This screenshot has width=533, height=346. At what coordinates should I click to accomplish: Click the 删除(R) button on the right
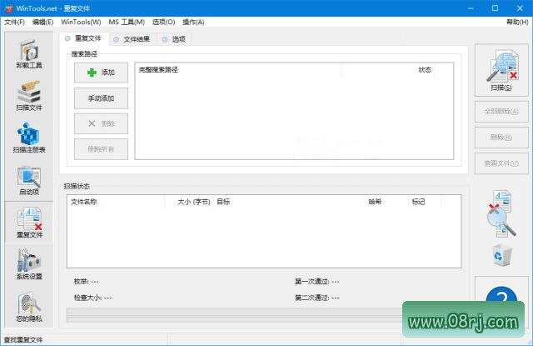(x=501, y=138)
